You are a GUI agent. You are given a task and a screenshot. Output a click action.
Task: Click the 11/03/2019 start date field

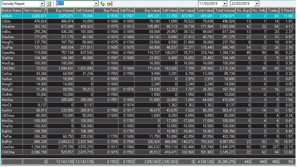click(210, 4)
